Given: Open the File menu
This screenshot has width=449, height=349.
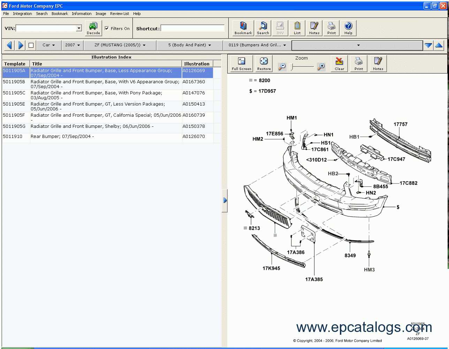Looking at the screenshot, I should (6, 14).
